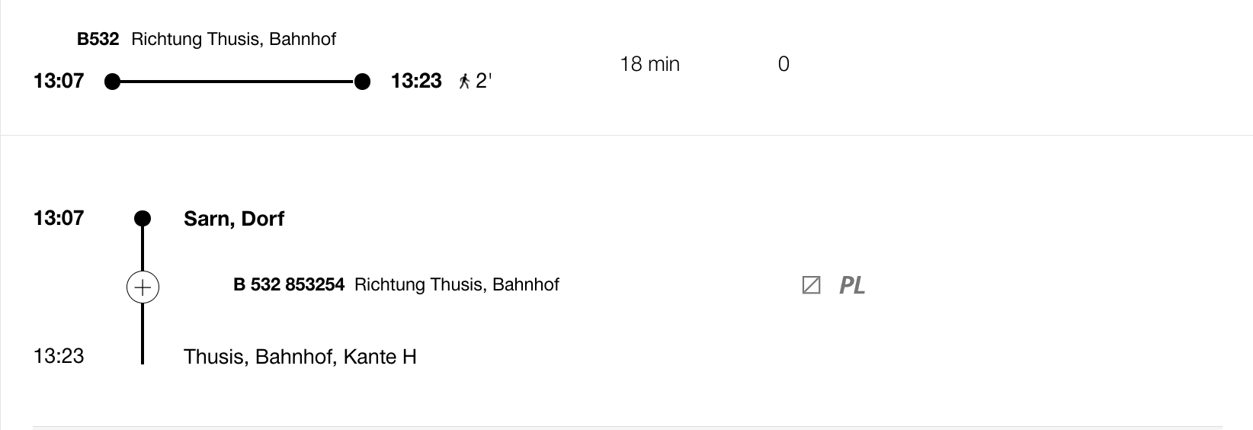The width and height of the screenshot is (1253, 430).
Task: Click the crossed square icon beside PL
Action: point(811,285)
